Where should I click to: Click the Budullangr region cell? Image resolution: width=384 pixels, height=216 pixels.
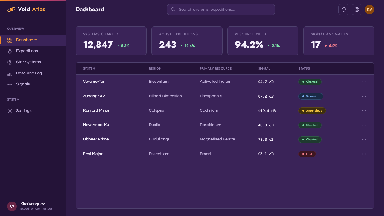159,139
